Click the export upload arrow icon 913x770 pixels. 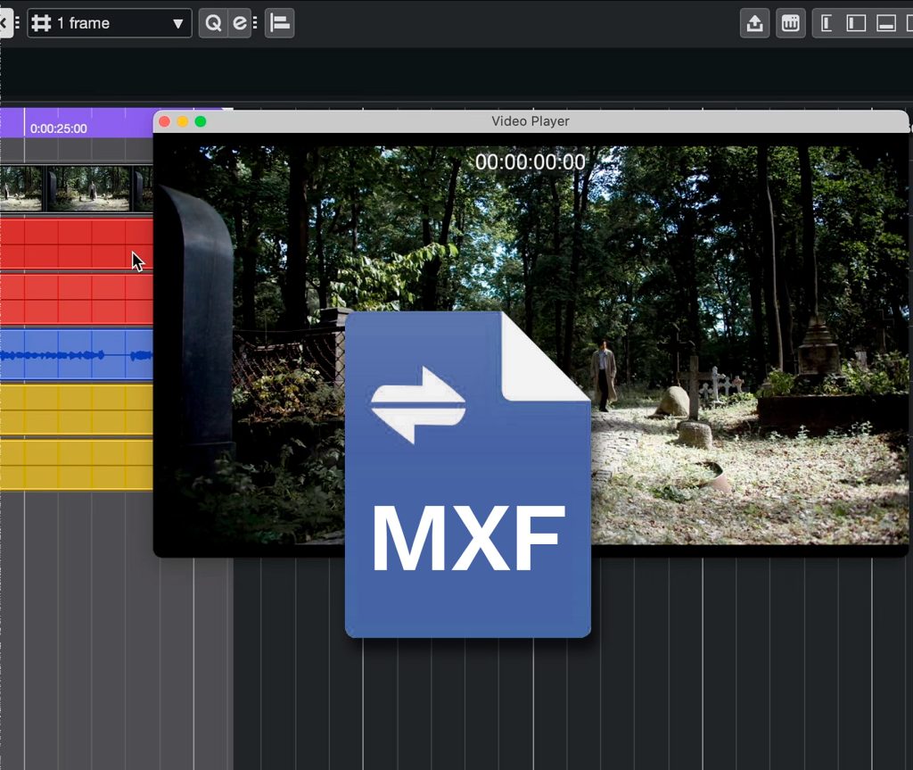point(755,24)
